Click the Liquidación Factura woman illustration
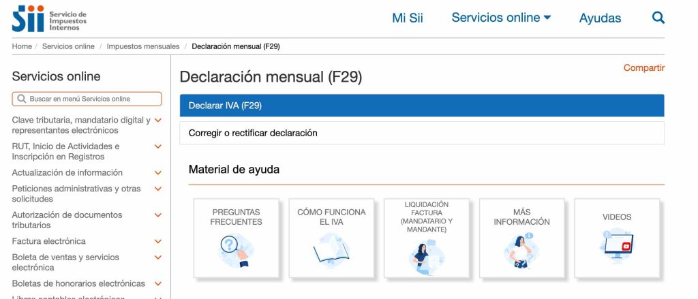The height and width of the screenshot is (299, 698). point(427,257)
